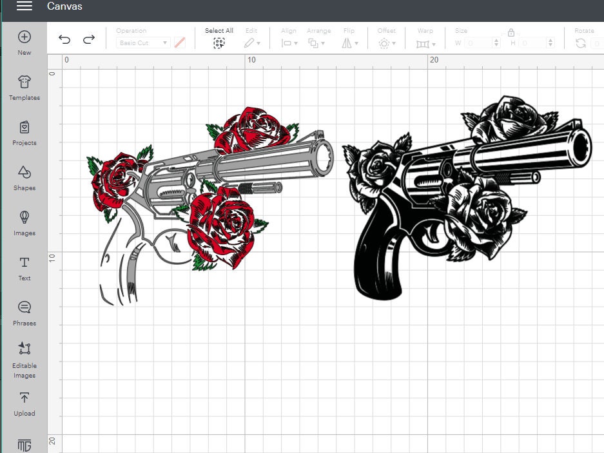Click the Warp icon
This screenshot has width=604, height=453.
pos(423,44)
